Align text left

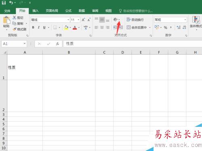[97, 27]
